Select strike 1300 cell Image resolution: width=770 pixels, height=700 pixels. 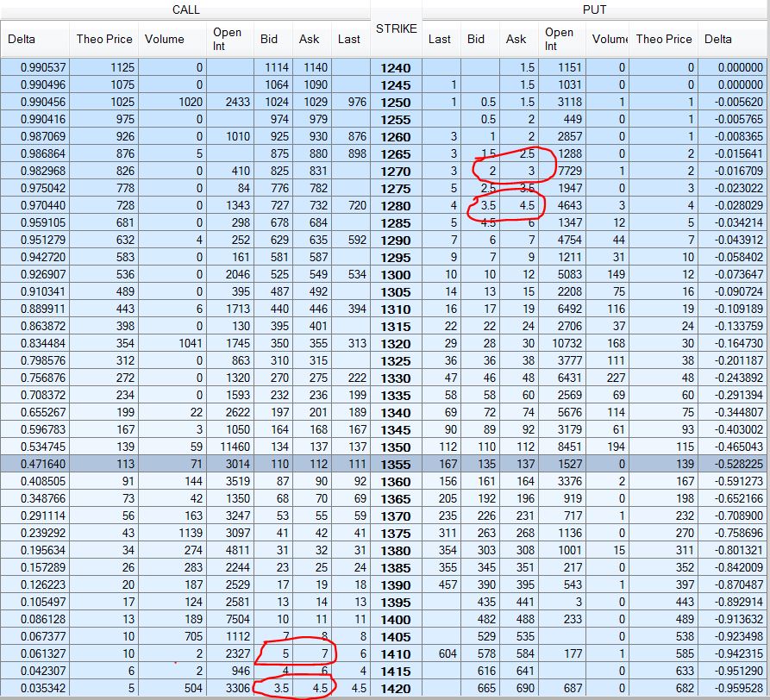(396, 275)
